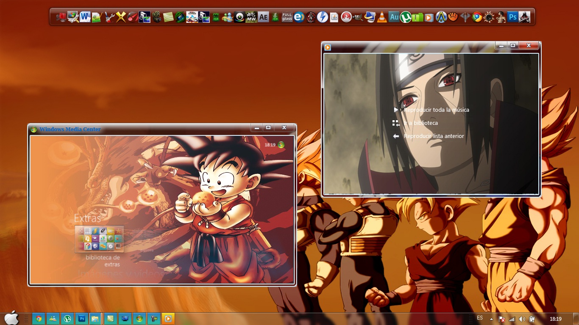Switch to Media Center taskbar button
This screenshot has width=579, height=325.
coord(139,319)
